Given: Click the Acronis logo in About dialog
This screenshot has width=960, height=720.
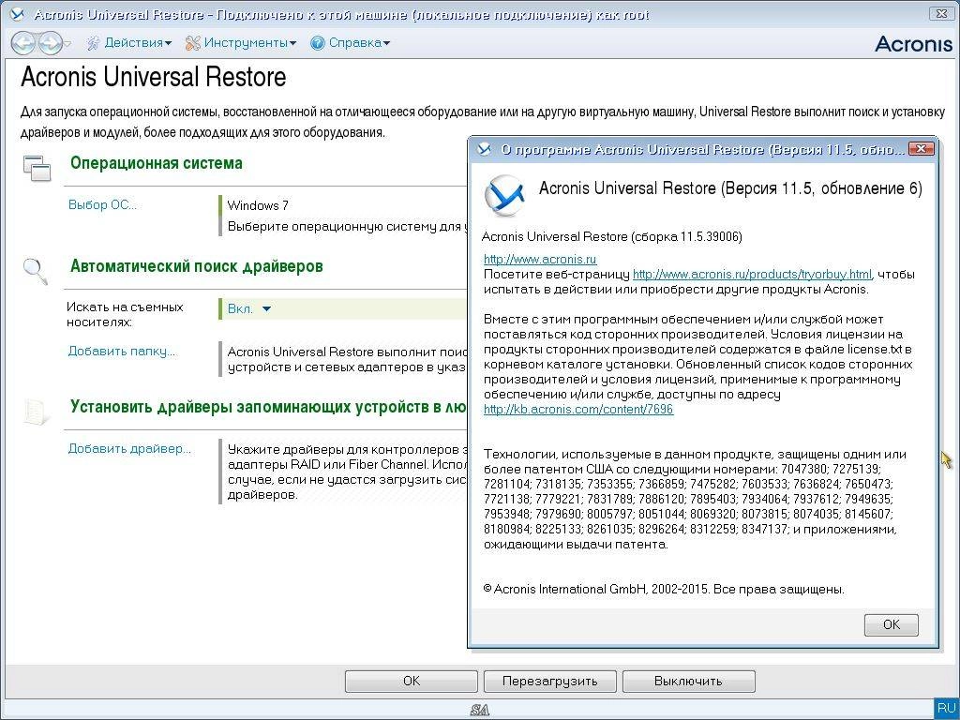Looking at the screenshot, I should [504, 195].
